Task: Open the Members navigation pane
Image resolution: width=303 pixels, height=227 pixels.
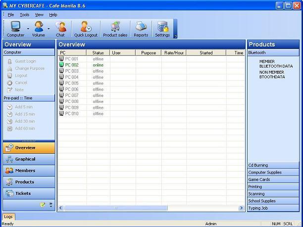Action: tap(29, 171)
